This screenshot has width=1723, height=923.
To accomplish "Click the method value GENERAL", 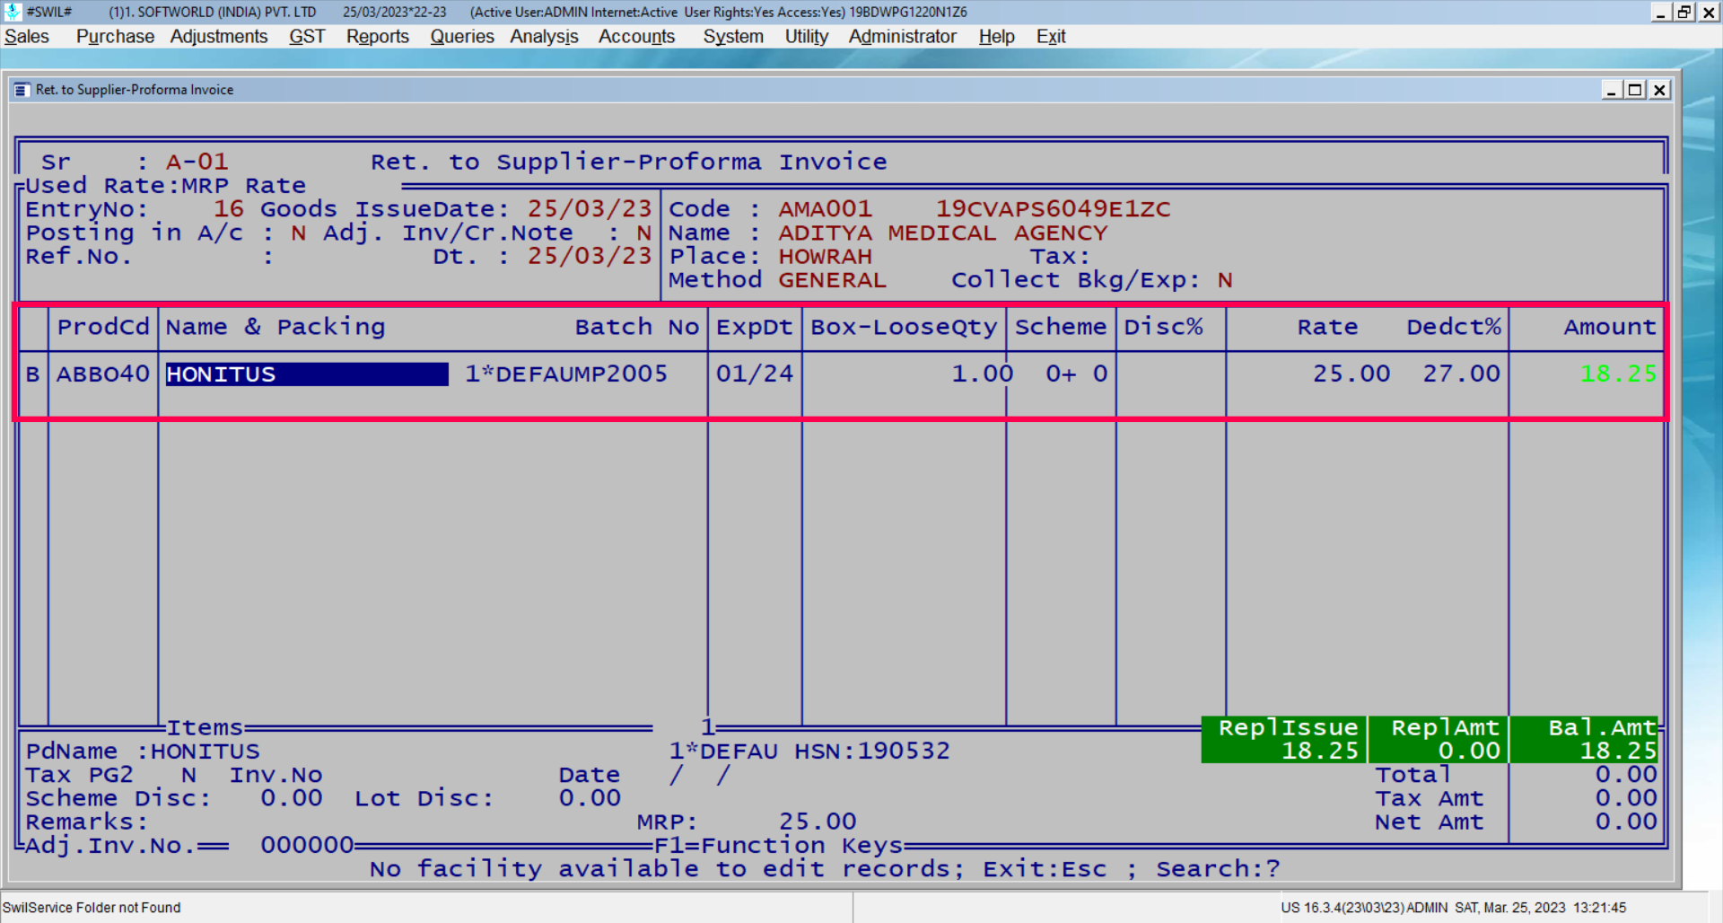I will point(832,280).
